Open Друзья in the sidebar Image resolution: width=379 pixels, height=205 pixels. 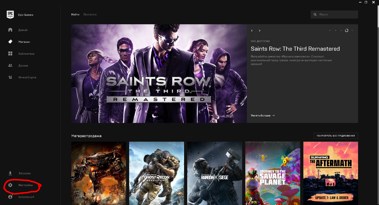coord(23,66)
